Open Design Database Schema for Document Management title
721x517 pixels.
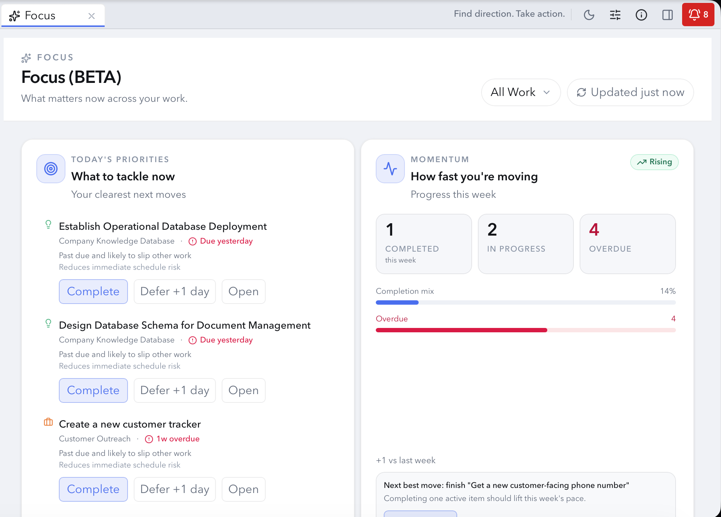pyautogui.click(x=185, y=325)
